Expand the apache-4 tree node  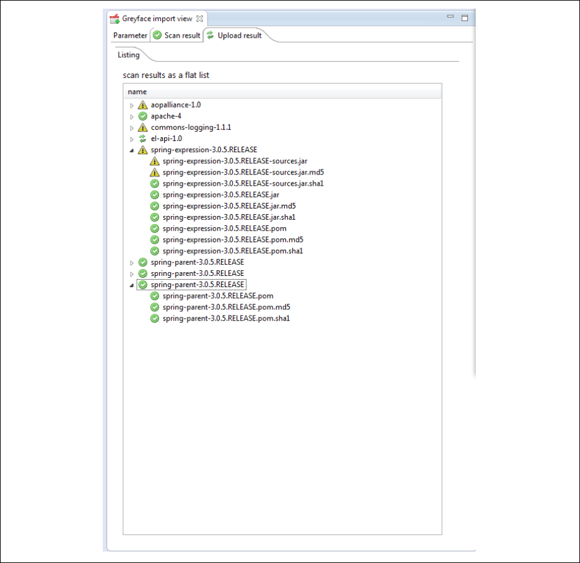point(132,116)
